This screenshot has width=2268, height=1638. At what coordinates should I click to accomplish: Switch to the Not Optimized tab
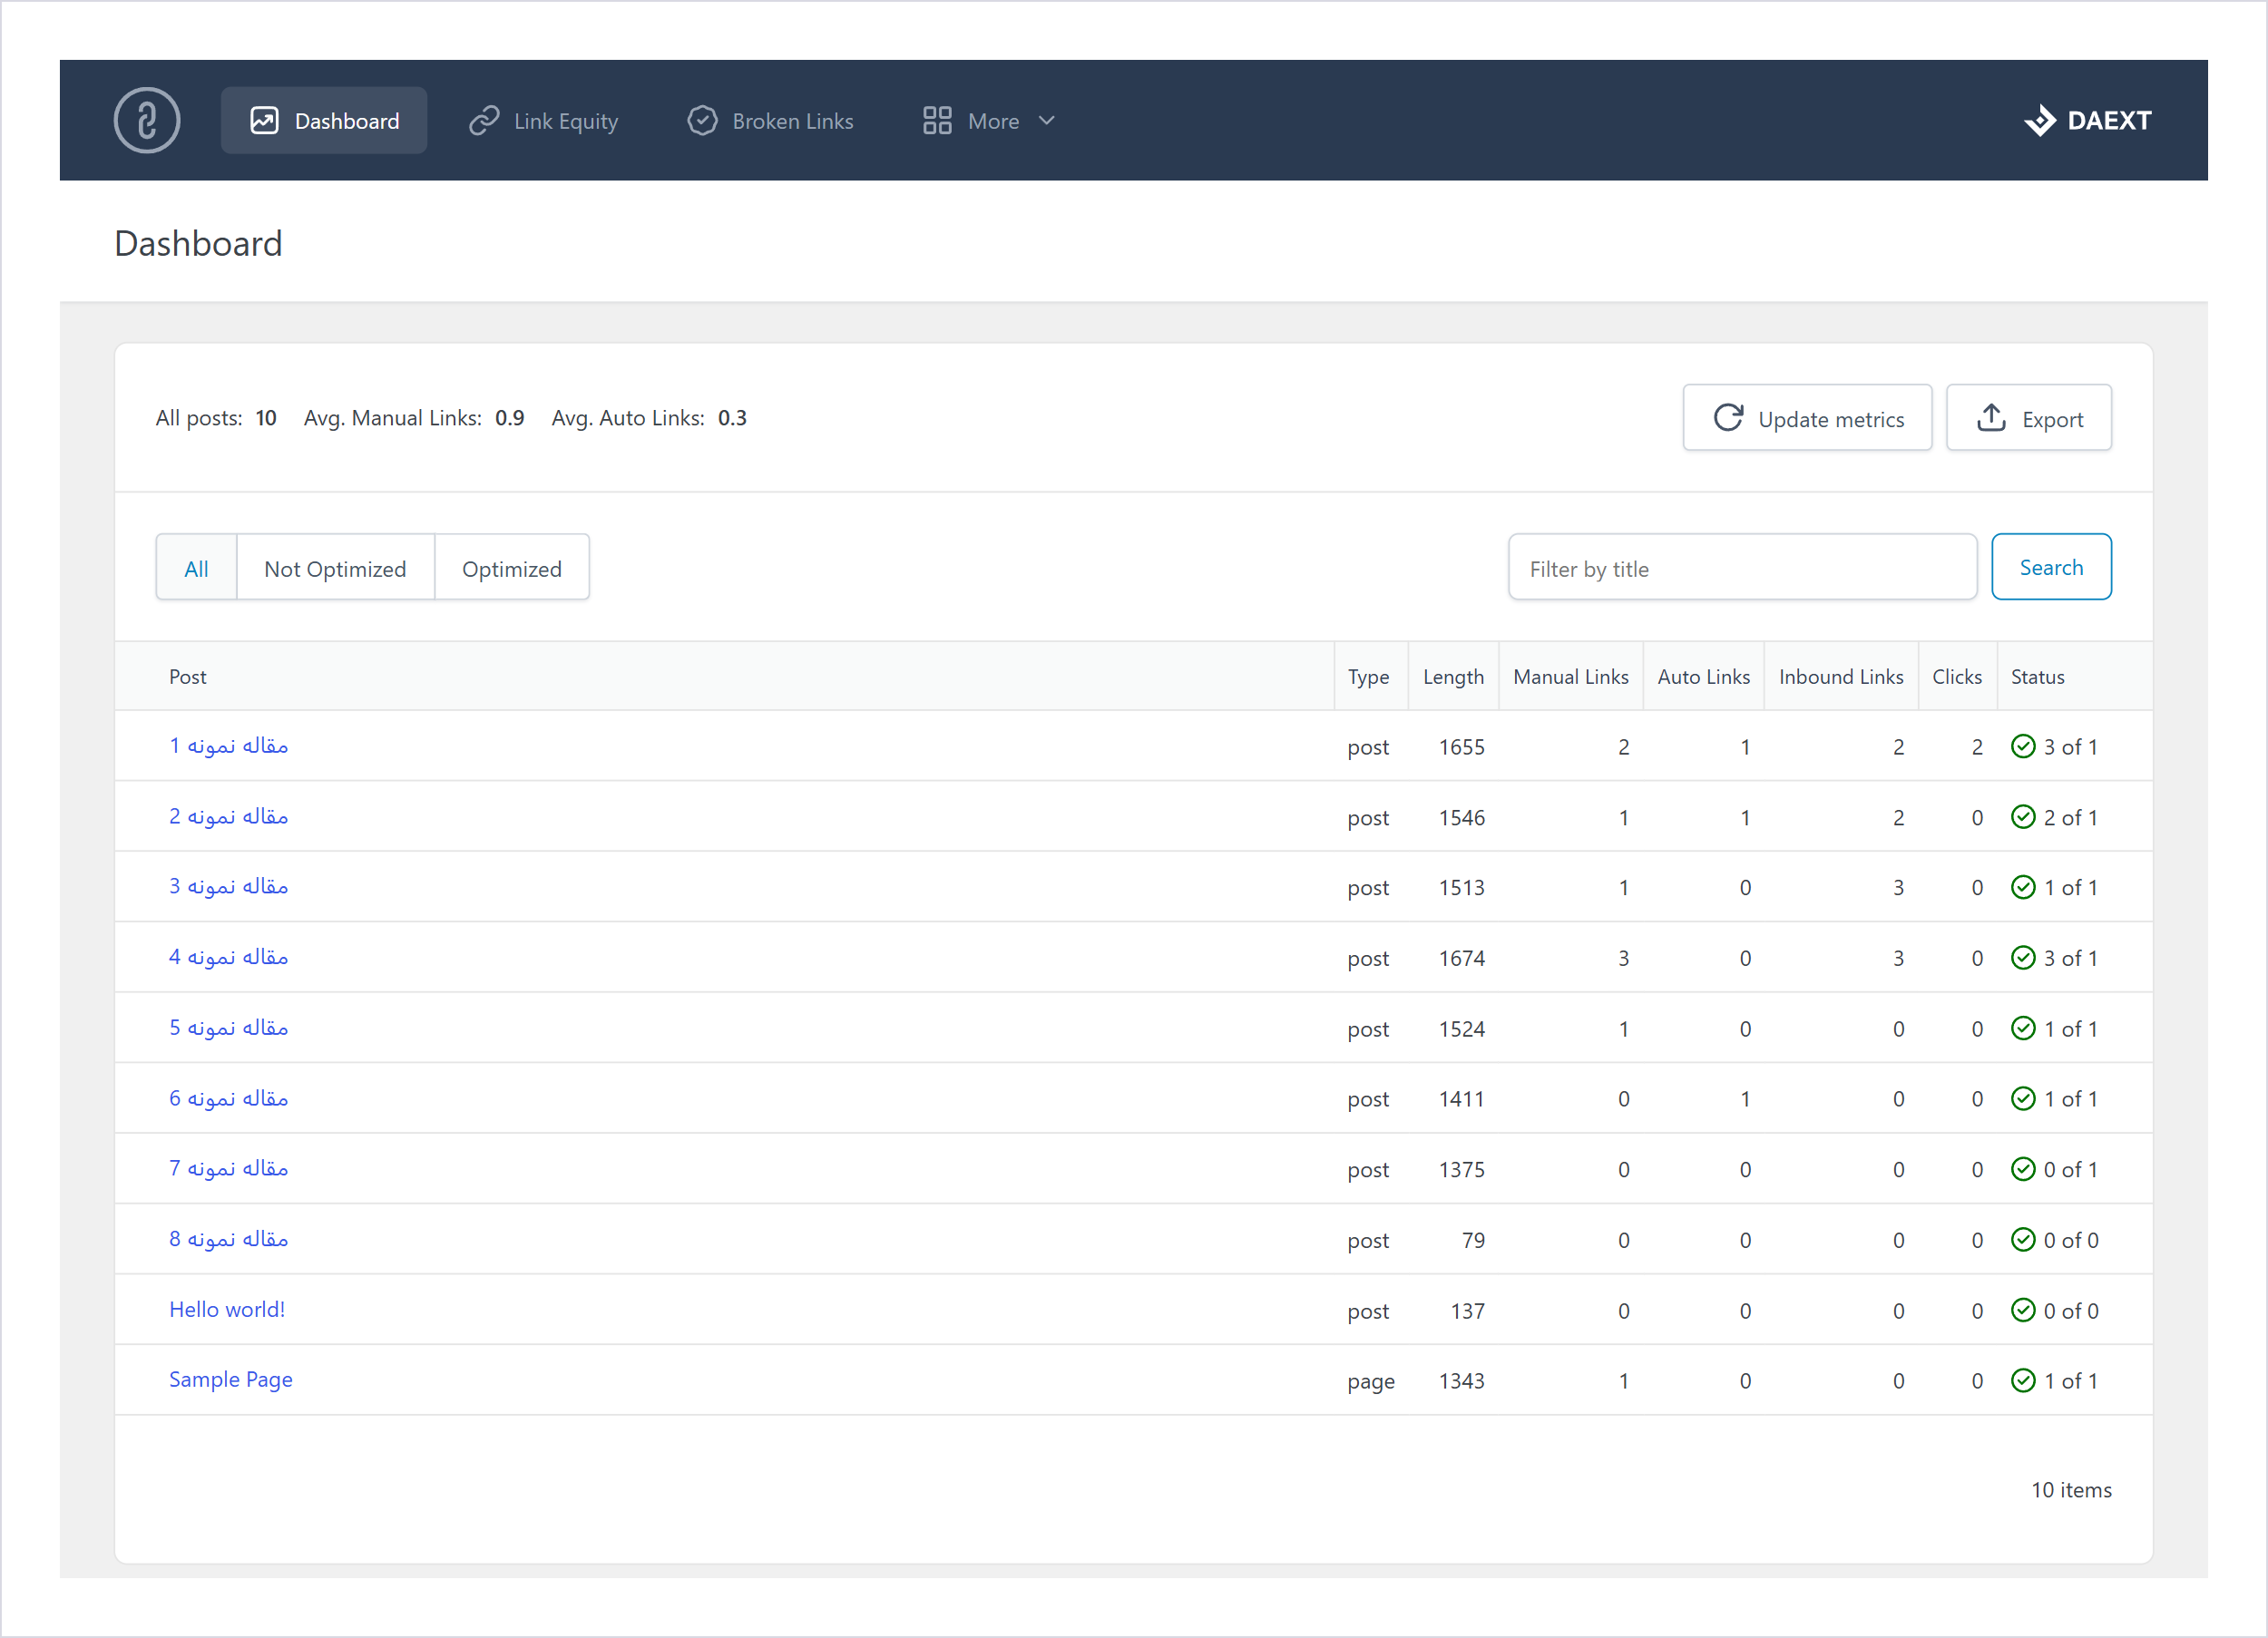(x=335, y=568)
